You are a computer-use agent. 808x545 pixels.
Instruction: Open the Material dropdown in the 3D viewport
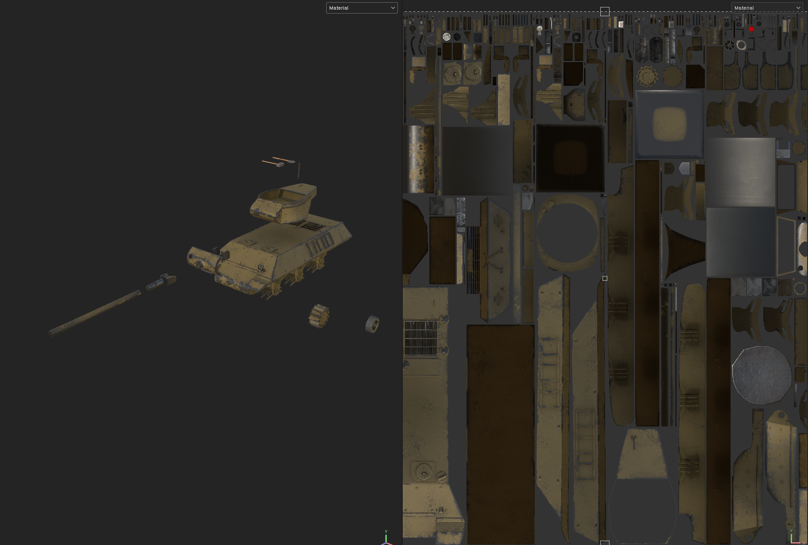click(x=362, y=8)
